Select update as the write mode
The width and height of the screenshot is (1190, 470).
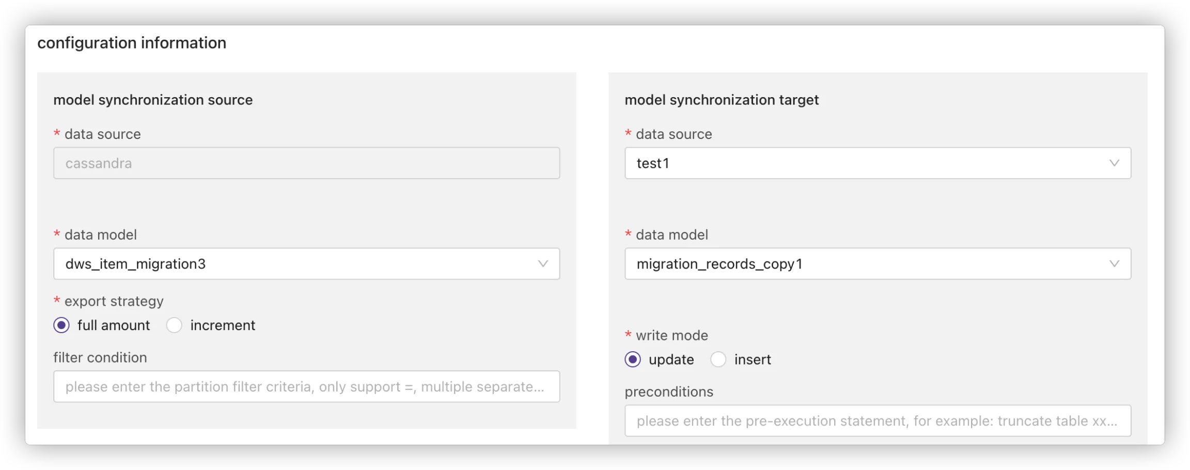click(633, 359)
